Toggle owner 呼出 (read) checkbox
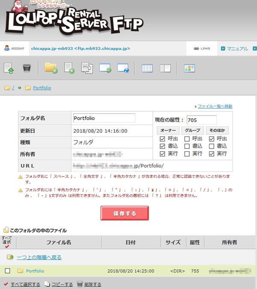 click(162, 139)
